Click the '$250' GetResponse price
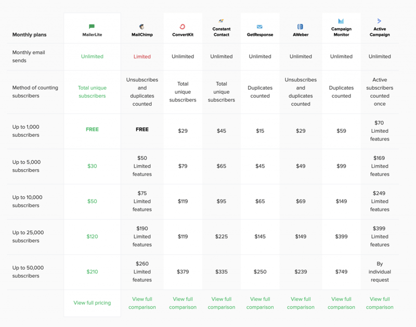416x327 pixels. [260, 272]
